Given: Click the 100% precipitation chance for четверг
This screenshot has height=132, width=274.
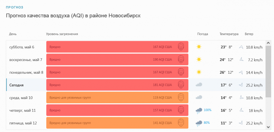Looking at the screenshot, I should click(x=208, y=110).
